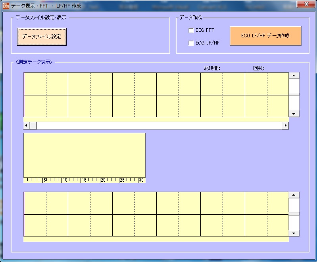This screenshot has height=262, width=317.
Task: Click the empty horizontal scrollbar track
Action: pos(159,126)
